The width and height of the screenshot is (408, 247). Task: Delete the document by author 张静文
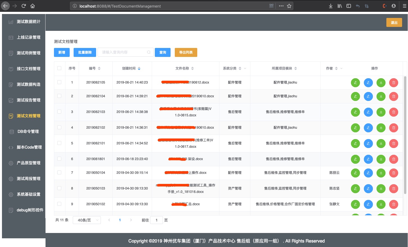(x=394, y=204)
